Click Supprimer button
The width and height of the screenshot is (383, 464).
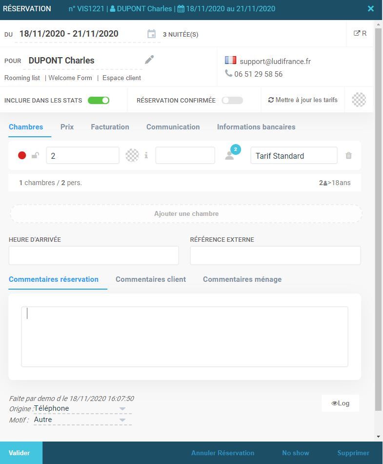(x=353, y=453)
